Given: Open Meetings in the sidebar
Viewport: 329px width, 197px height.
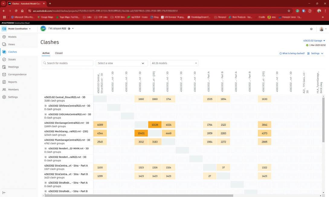Looking at the screenshot, I should pos(13,67).
